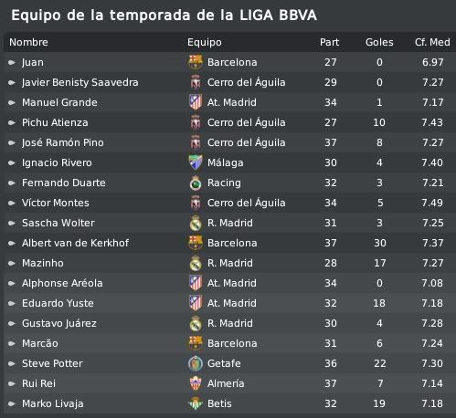Click the arrow icon left of Pichu Atienza
The height and width of the screenshot is (418, 456).
coord(12,122)
